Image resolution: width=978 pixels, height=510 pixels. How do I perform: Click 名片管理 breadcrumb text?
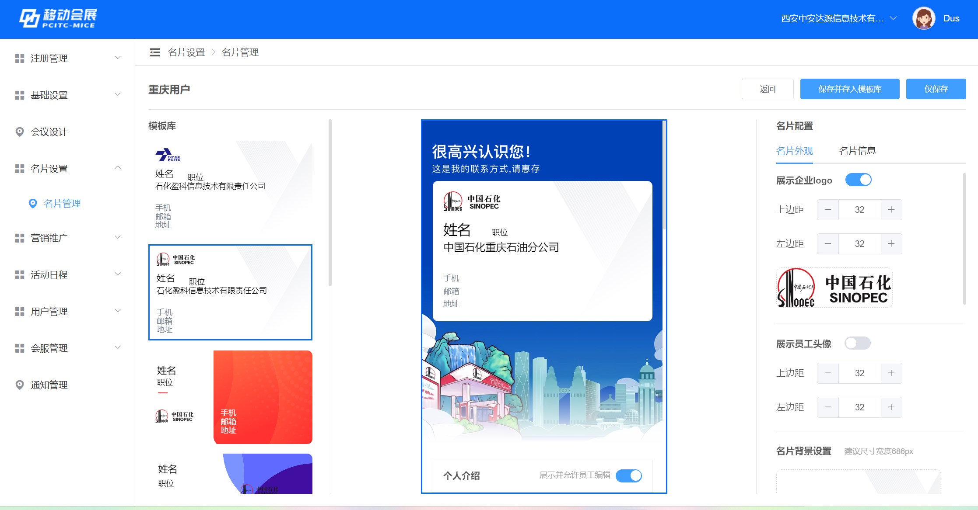(x=240, y=52)
